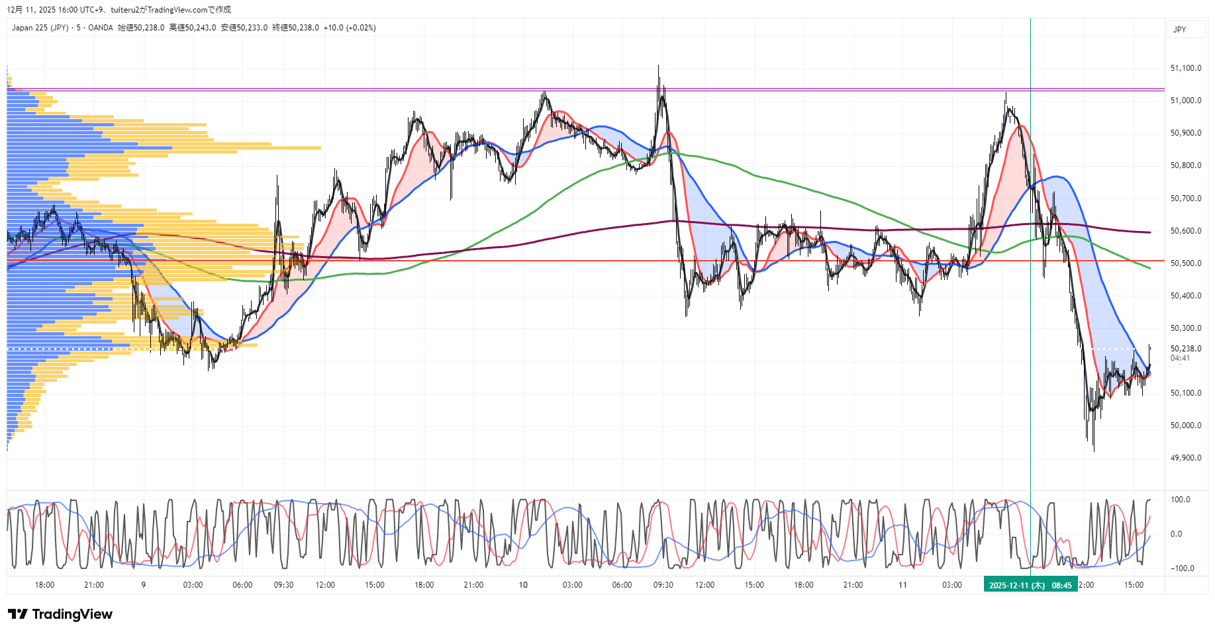The image size is (1215, 634).
Task: Select the current price label 50,238.0
Action: tap(1185, 349)
